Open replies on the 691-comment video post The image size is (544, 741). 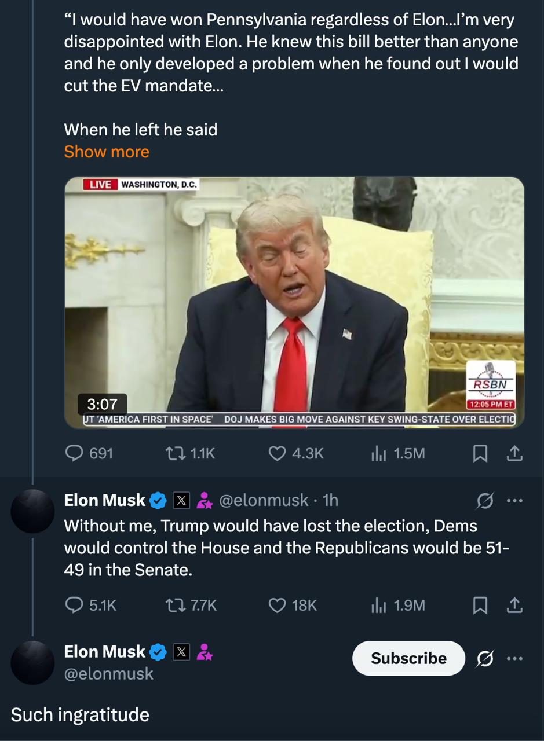click(89, 453)
